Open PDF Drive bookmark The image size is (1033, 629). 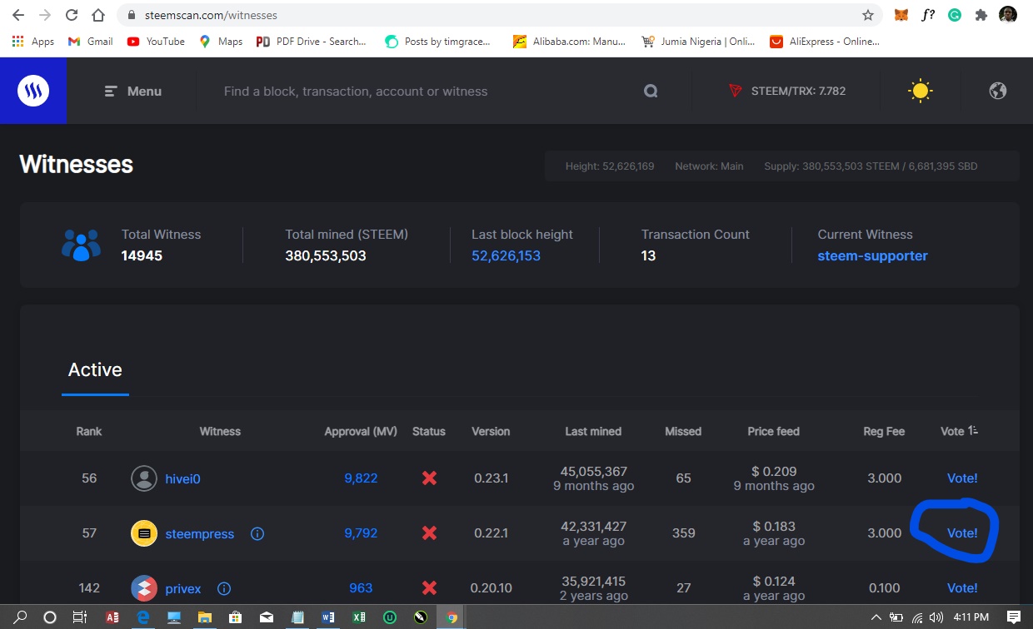[312, 41]
